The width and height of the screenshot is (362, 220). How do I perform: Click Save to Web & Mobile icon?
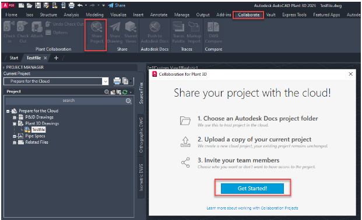tap(64, 5)
